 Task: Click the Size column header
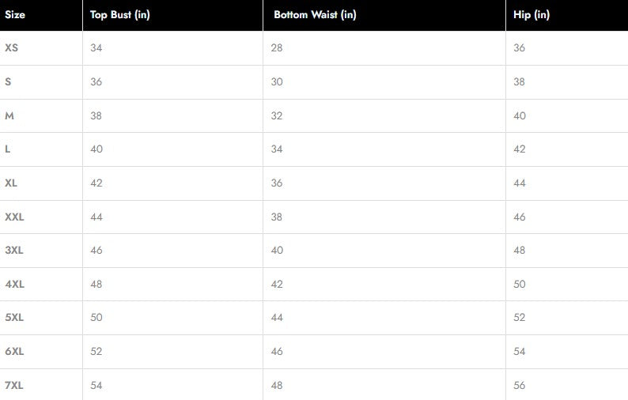(15, 15)
